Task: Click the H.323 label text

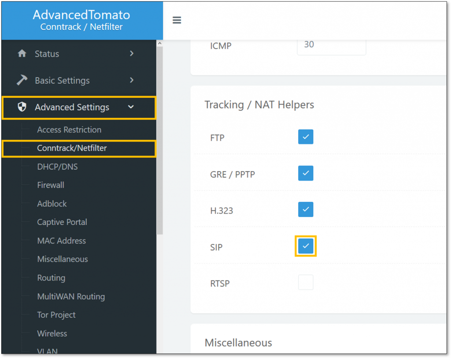Action: (x=222, y=211)
